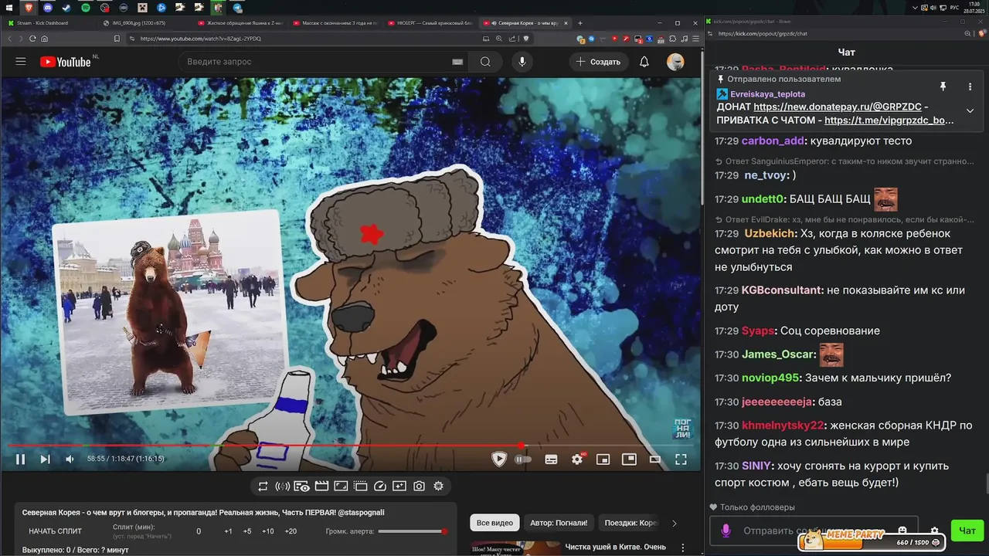Open the extension toolbar settings gear

tap(438, 486)
